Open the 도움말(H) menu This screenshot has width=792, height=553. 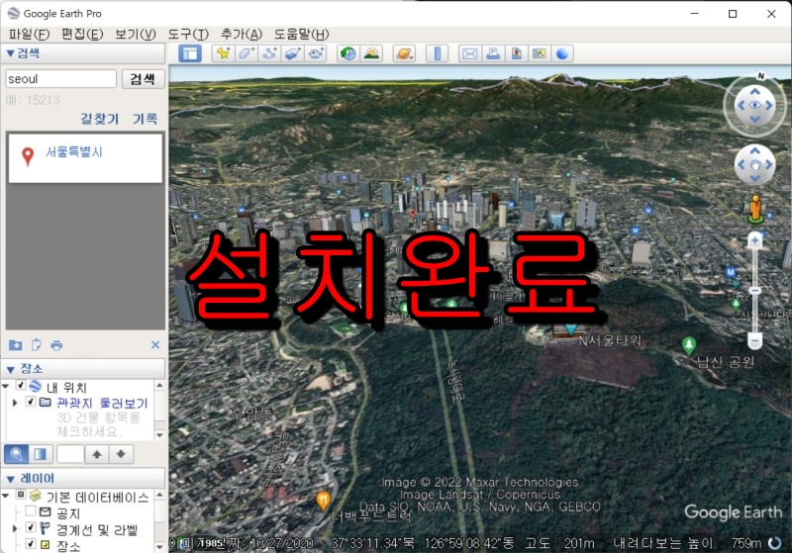coord(302,34)
